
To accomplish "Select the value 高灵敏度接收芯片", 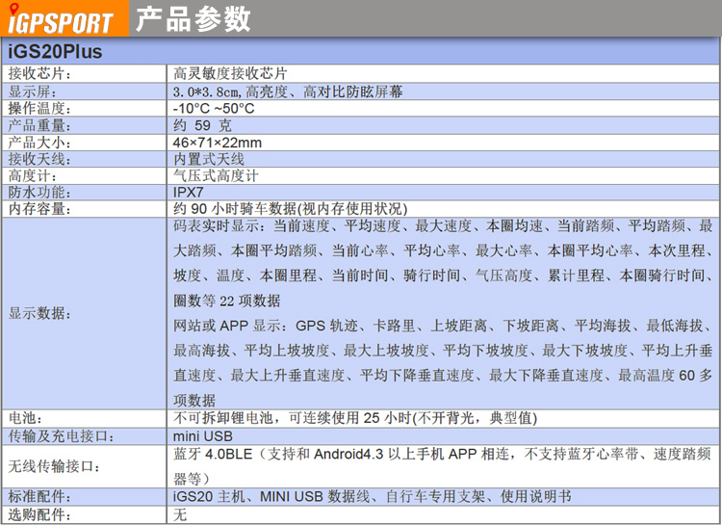I will [x=230, y=74].
